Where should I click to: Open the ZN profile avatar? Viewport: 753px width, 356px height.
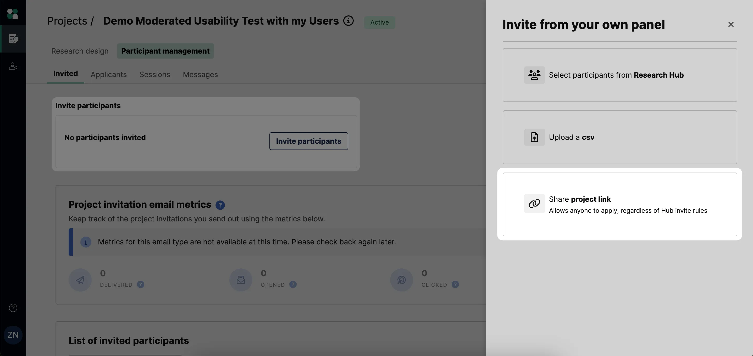13,335
